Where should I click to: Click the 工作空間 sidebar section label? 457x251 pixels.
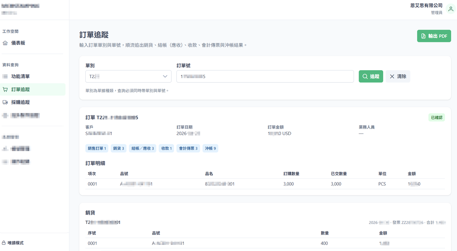click(10, 31)
